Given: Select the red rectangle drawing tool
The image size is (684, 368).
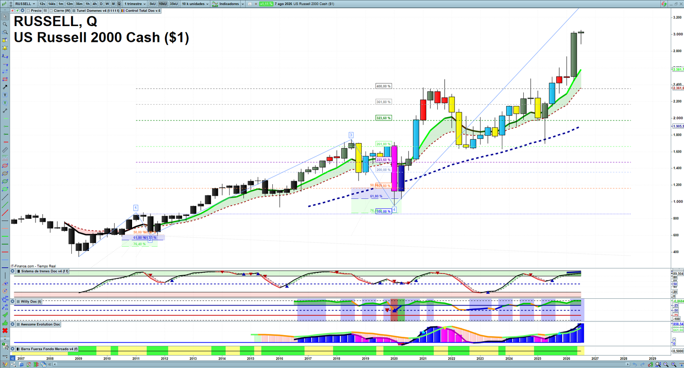Looking at the screenshot, I should 5,79.
